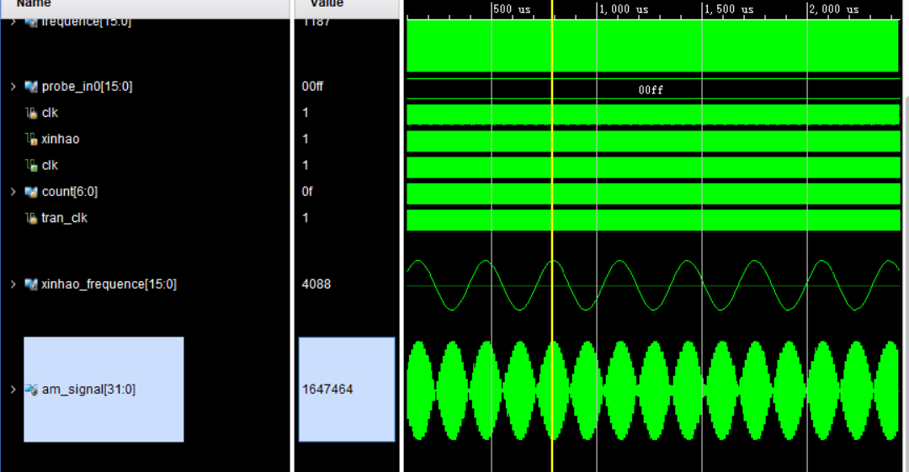The image size is (909, 472).
Task: Click the 1,500 us mark on time ruler
Action: pyautogui.click(x=729, y=9)
